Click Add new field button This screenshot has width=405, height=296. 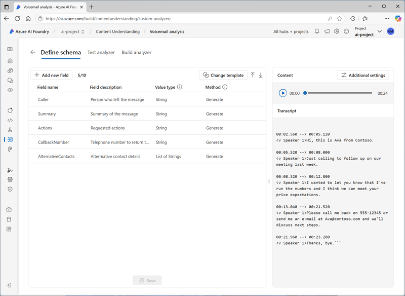[x=52, y=75]
